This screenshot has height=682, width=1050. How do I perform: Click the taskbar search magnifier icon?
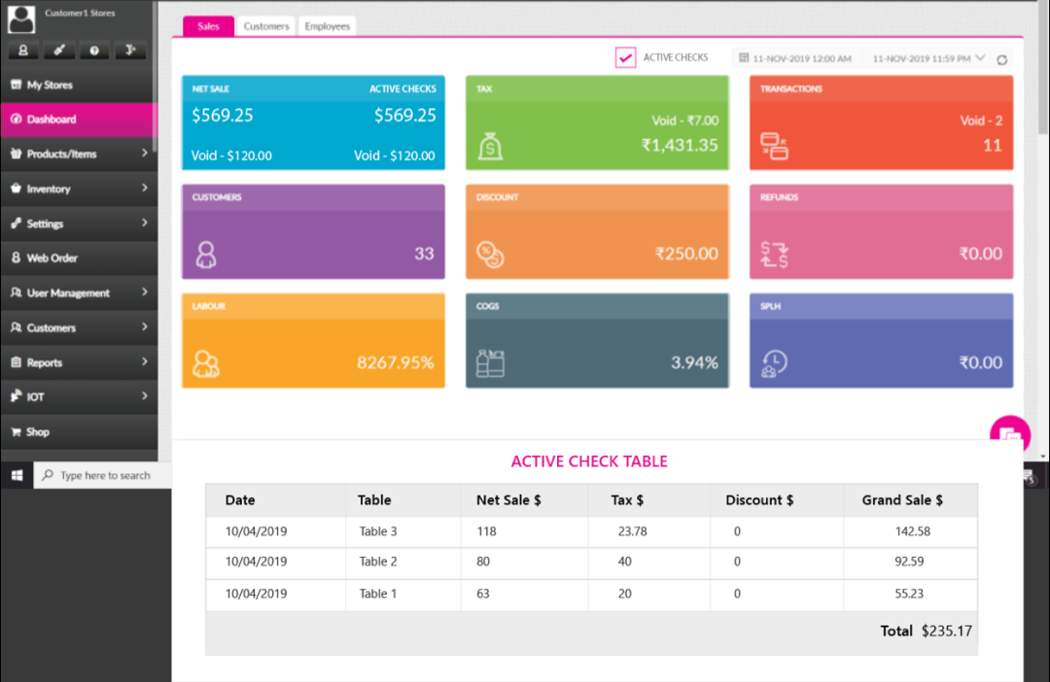click(x=48, y=475)
